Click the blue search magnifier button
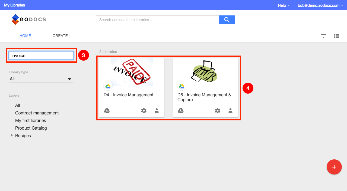This screenshot has height=191, width=347. click(227, 20)
